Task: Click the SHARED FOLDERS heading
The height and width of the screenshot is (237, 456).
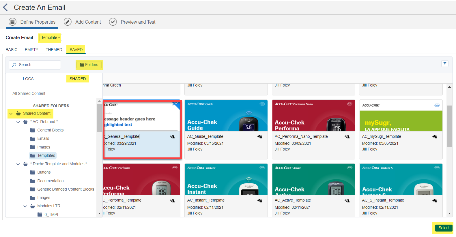Action: [51, 106]
